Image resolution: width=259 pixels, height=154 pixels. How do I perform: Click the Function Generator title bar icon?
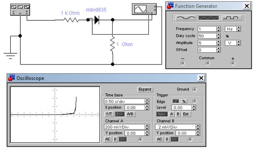coord(170,6)
